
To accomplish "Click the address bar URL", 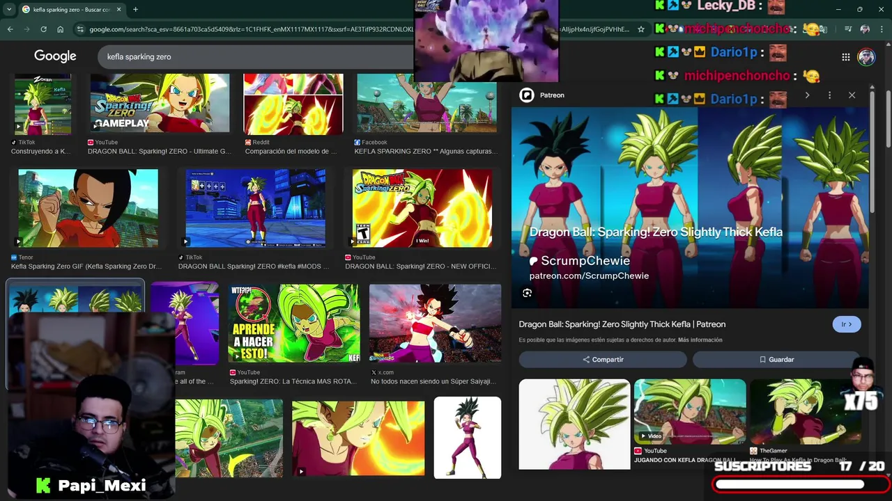I will coord(251,29).
